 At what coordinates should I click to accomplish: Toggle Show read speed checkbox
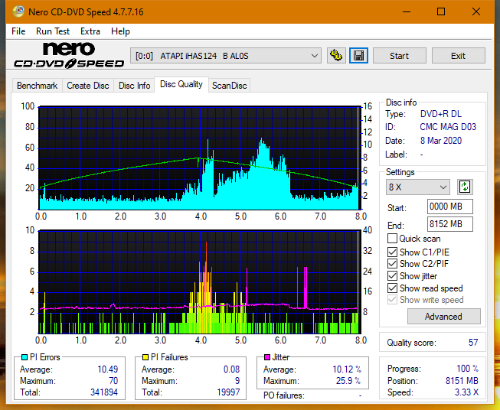coord(392,288)
